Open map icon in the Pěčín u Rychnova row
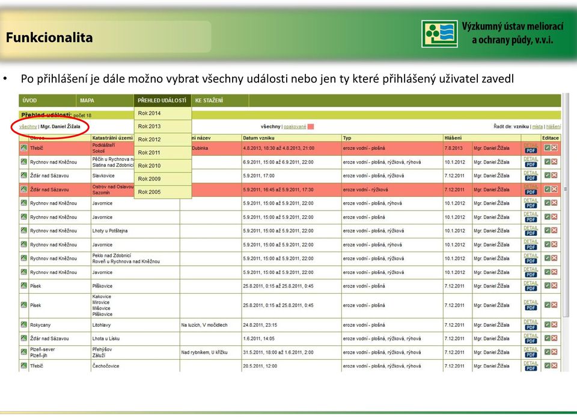 coord(24,161)
